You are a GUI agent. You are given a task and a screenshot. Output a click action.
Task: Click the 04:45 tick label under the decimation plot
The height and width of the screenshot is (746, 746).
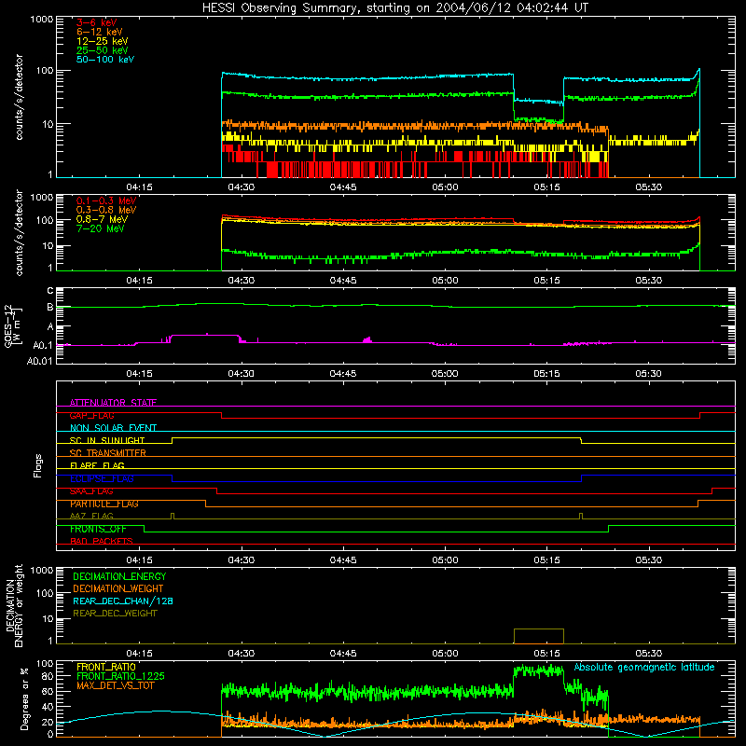(343, 654)
